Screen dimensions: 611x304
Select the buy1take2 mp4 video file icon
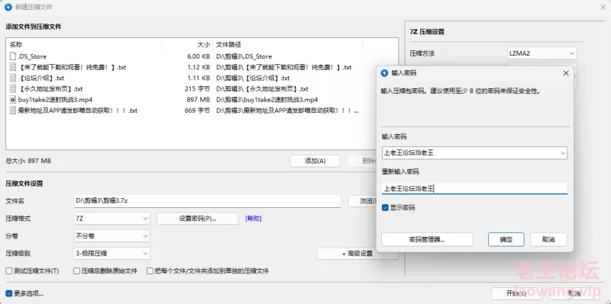(13, 100)
